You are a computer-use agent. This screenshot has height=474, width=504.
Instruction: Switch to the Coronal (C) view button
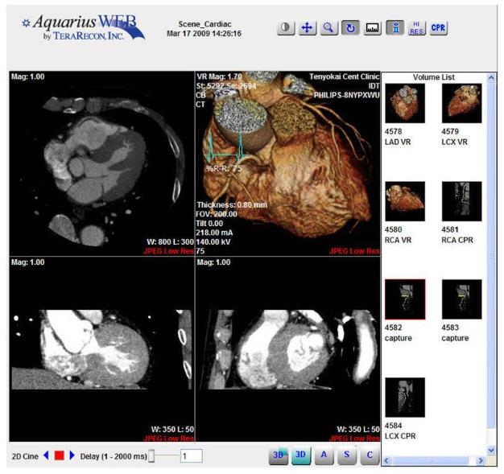tap(370, 455)
